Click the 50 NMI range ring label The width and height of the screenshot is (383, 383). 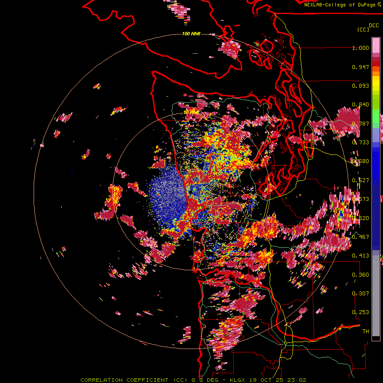[x=191, y=113]
